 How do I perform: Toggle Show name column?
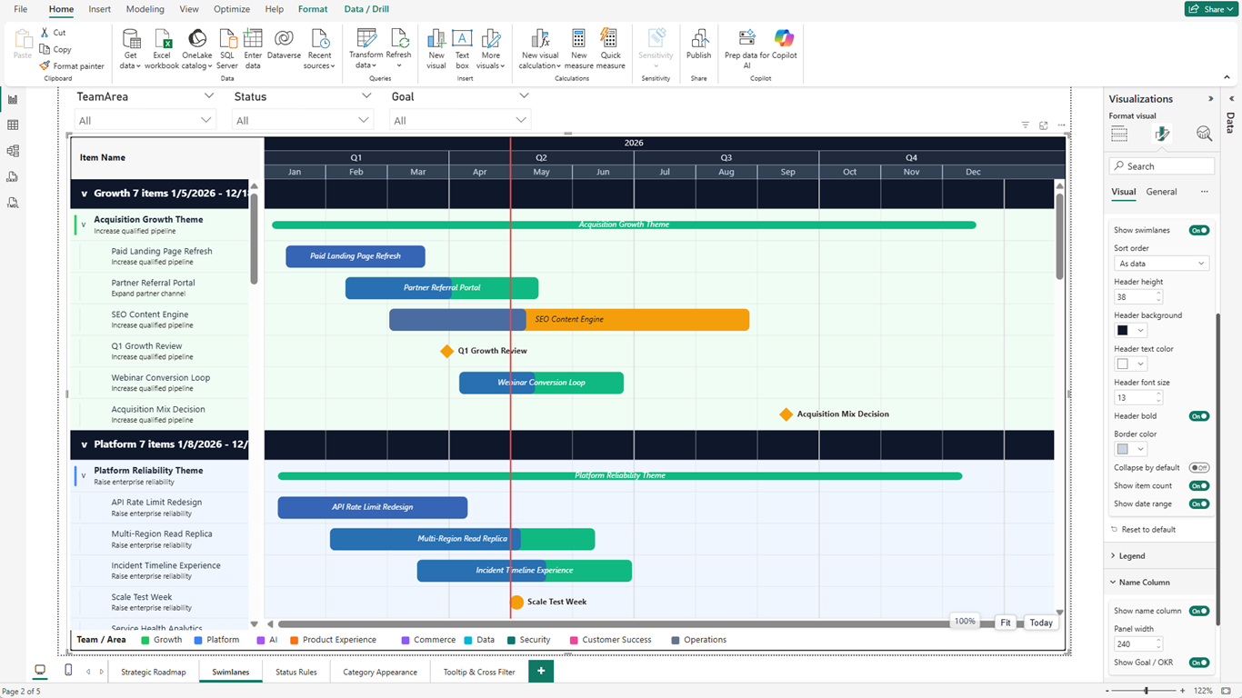(1199, 612)
